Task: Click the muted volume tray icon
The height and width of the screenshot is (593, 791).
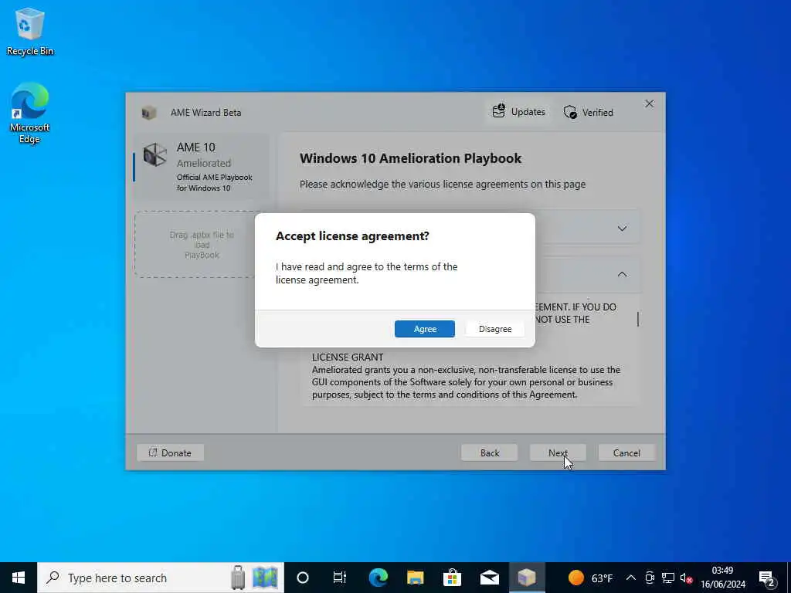Action: pyautogui.click(x=686, y=578)
